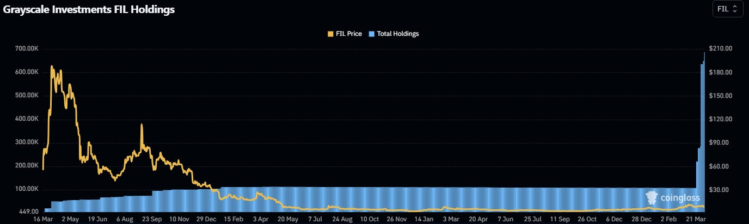This screenshot has height=224, width=749.
Task: Click the '600.00K' left axis label
Action: (x=27, y=72)
